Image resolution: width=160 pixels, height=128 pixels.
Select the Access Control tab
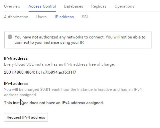click(42, 6)
